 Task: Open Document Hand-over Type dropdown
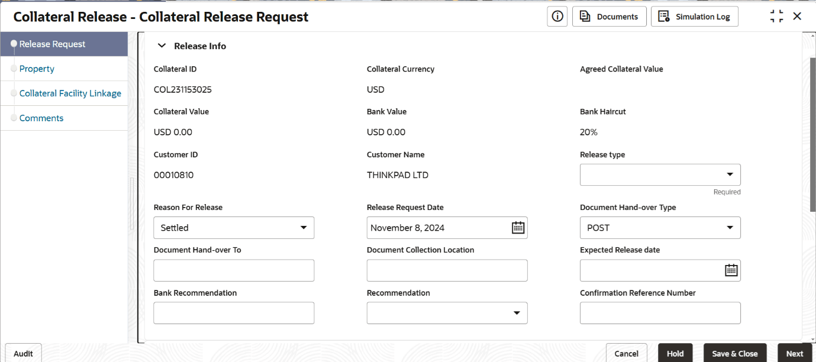click(660, 228)
